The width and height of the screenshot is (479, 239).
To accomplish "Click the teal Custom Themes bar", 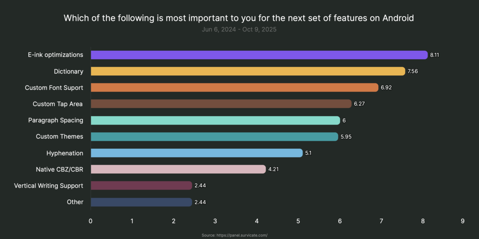I will point(214,136).
